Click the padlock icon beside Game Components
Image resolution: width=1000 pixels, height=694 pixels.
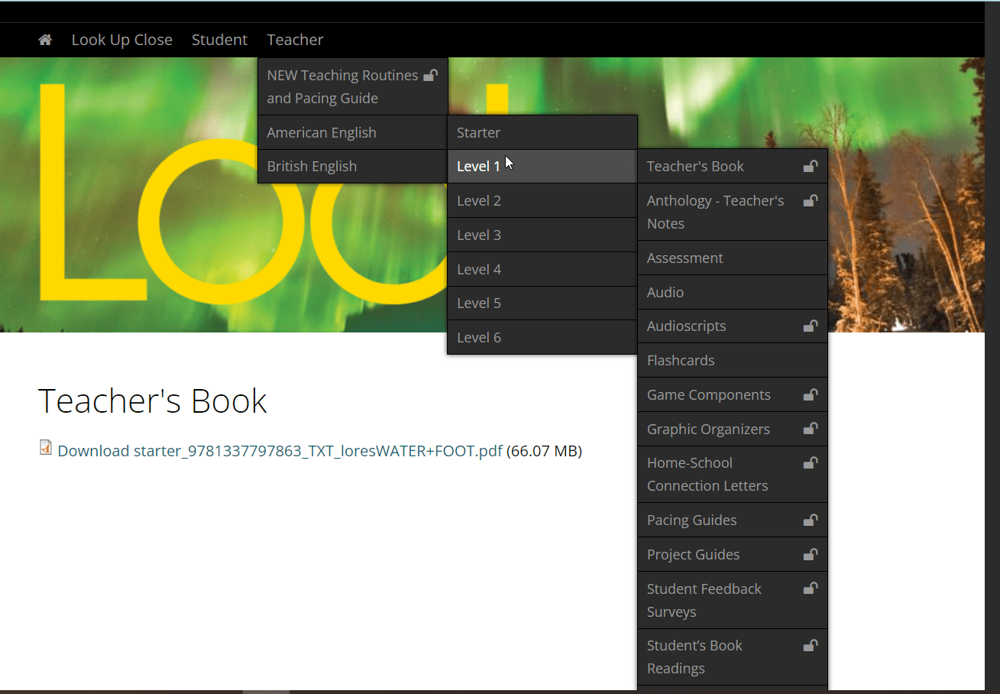click(x=810, y=394)
